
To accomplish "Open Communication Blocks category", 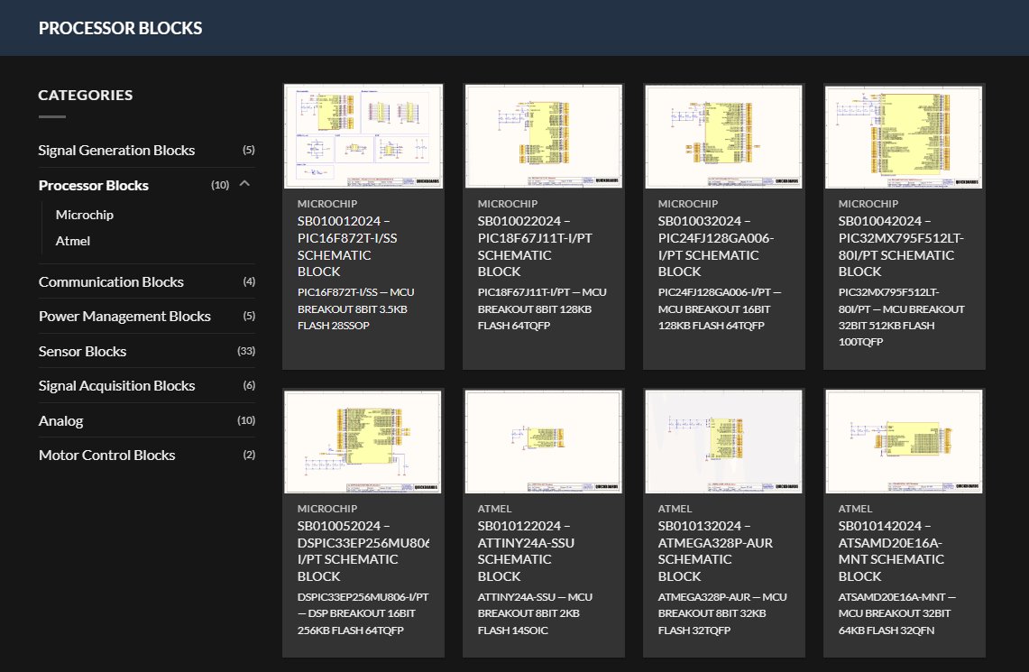I will (111, 282).
